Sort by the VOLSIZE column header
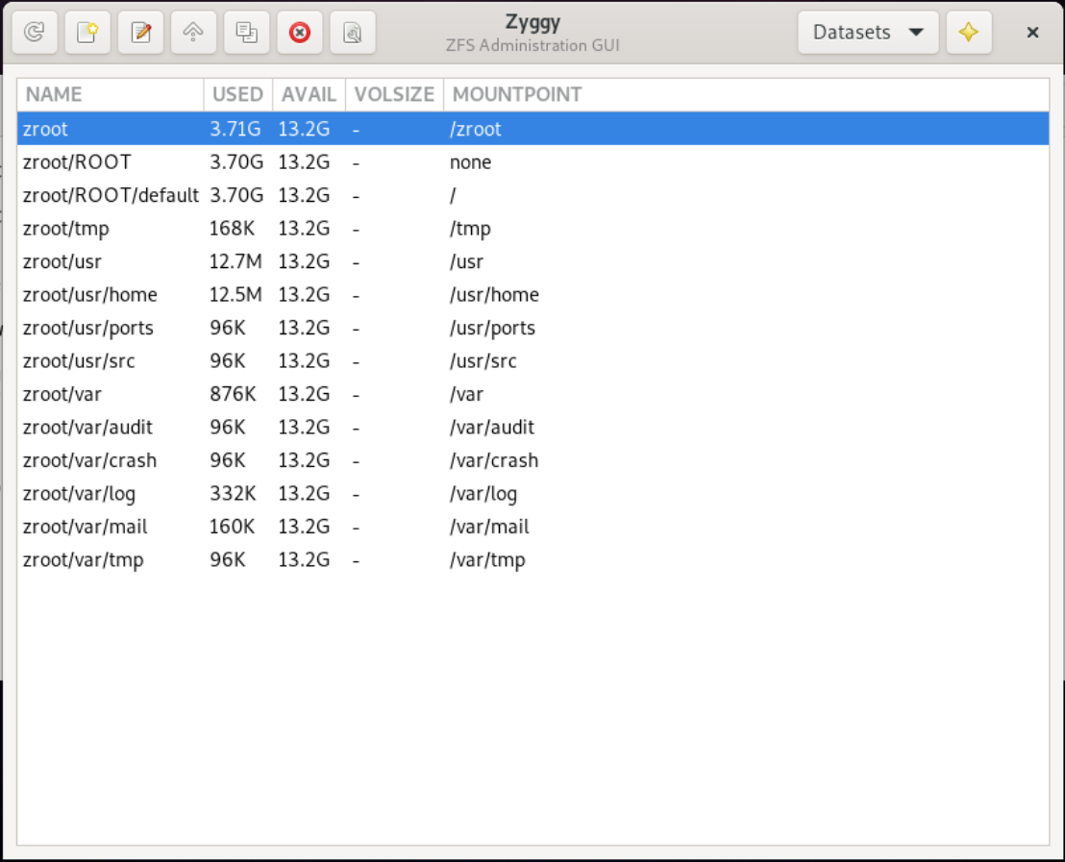 point(395,94)
